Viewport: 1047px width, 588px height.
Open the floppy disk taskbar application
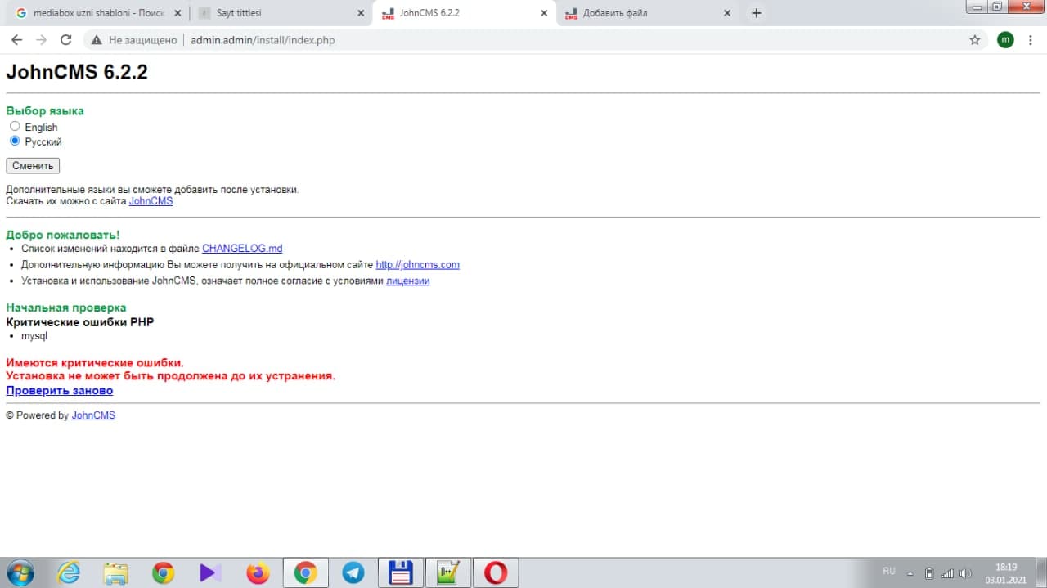tap(401, 572)
